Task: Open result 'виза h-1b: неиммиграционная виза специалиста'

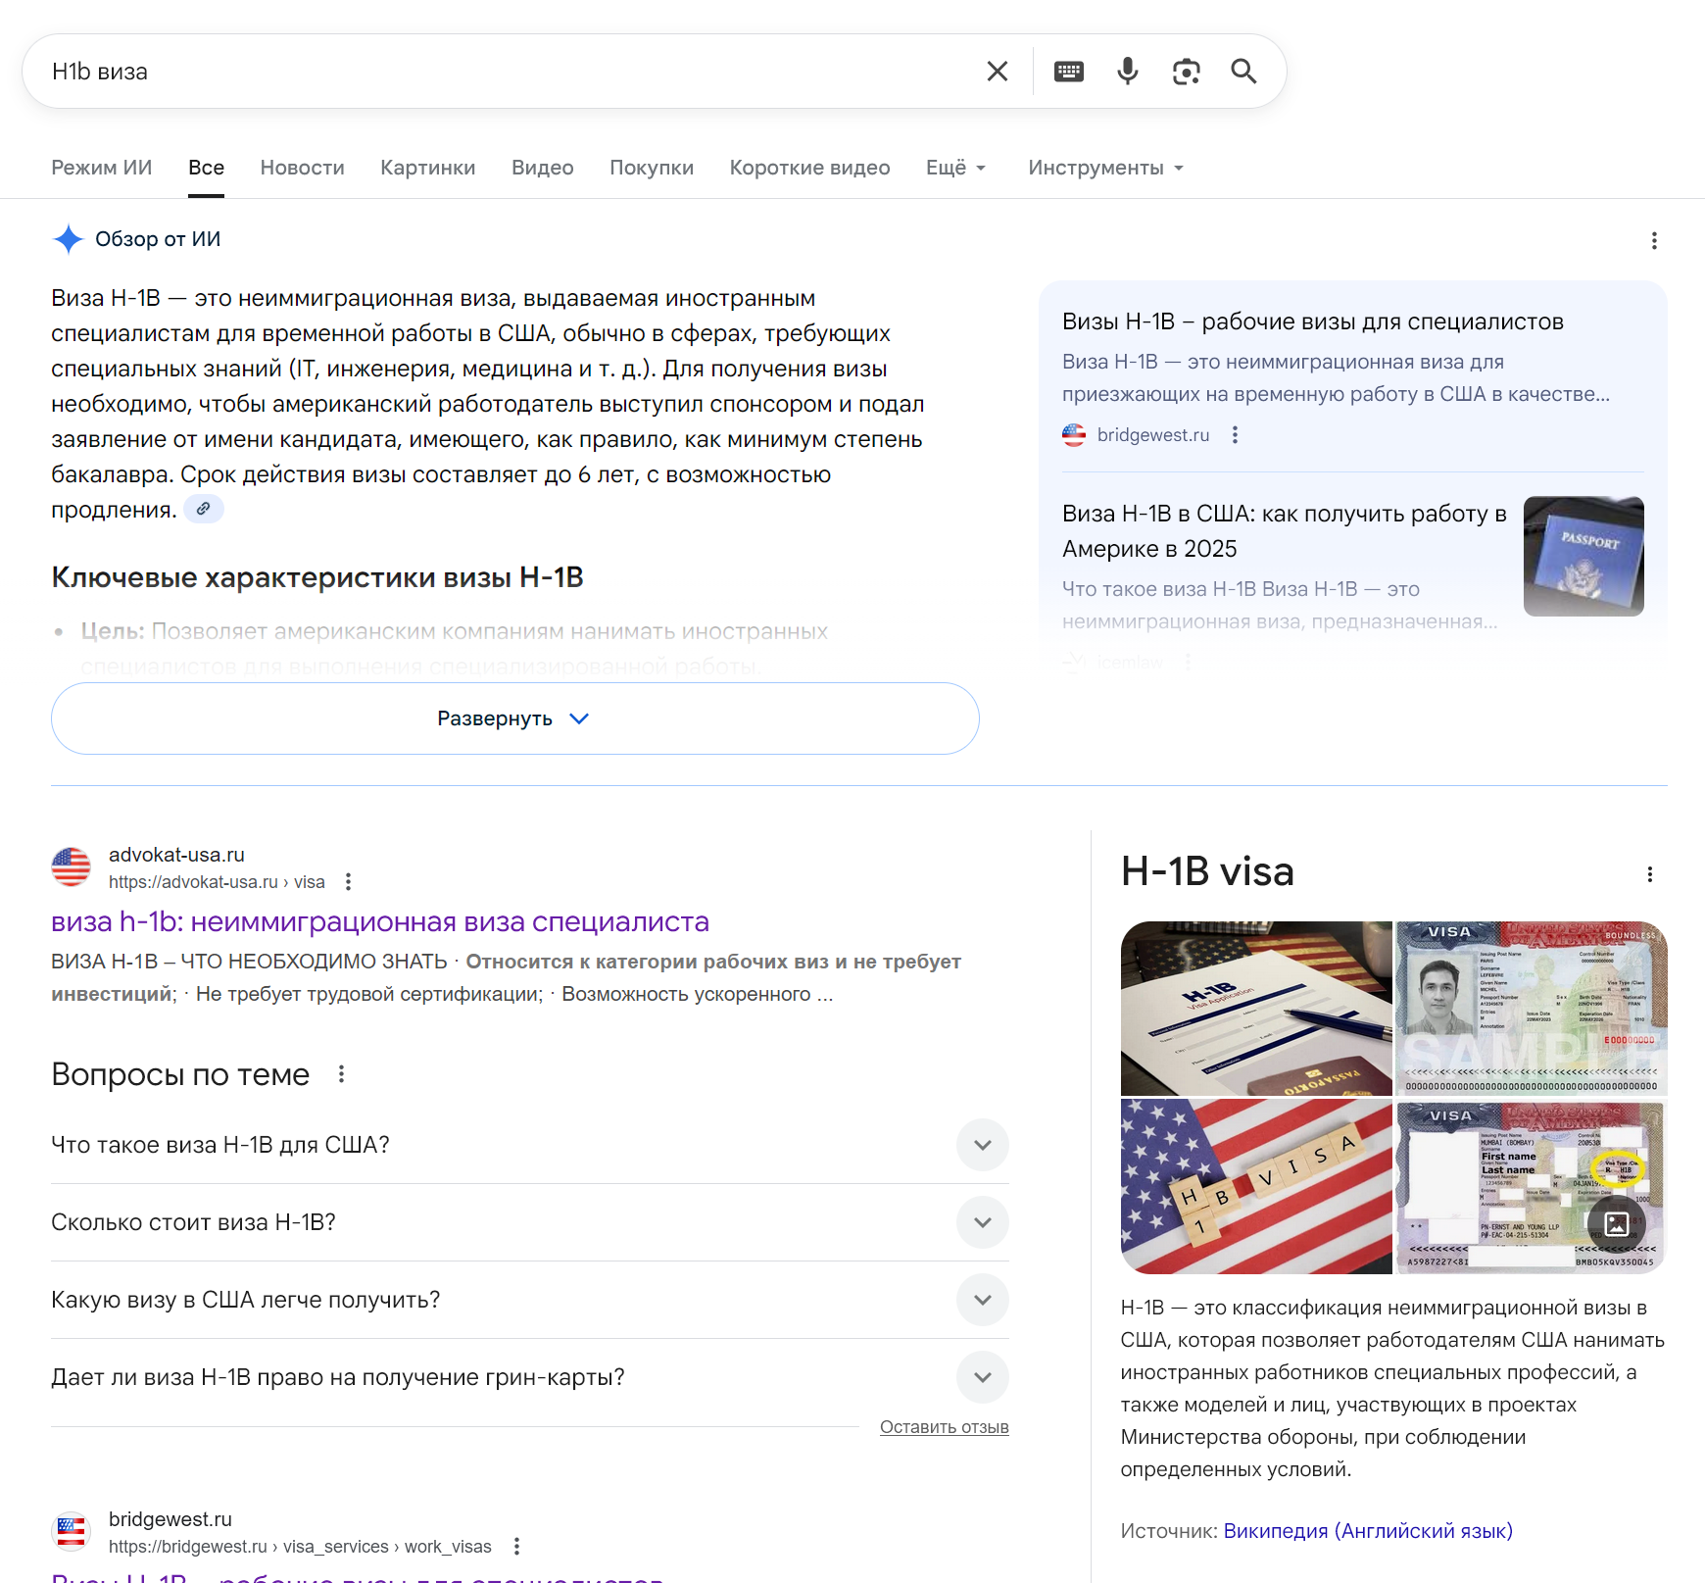Action: [380, 922]
